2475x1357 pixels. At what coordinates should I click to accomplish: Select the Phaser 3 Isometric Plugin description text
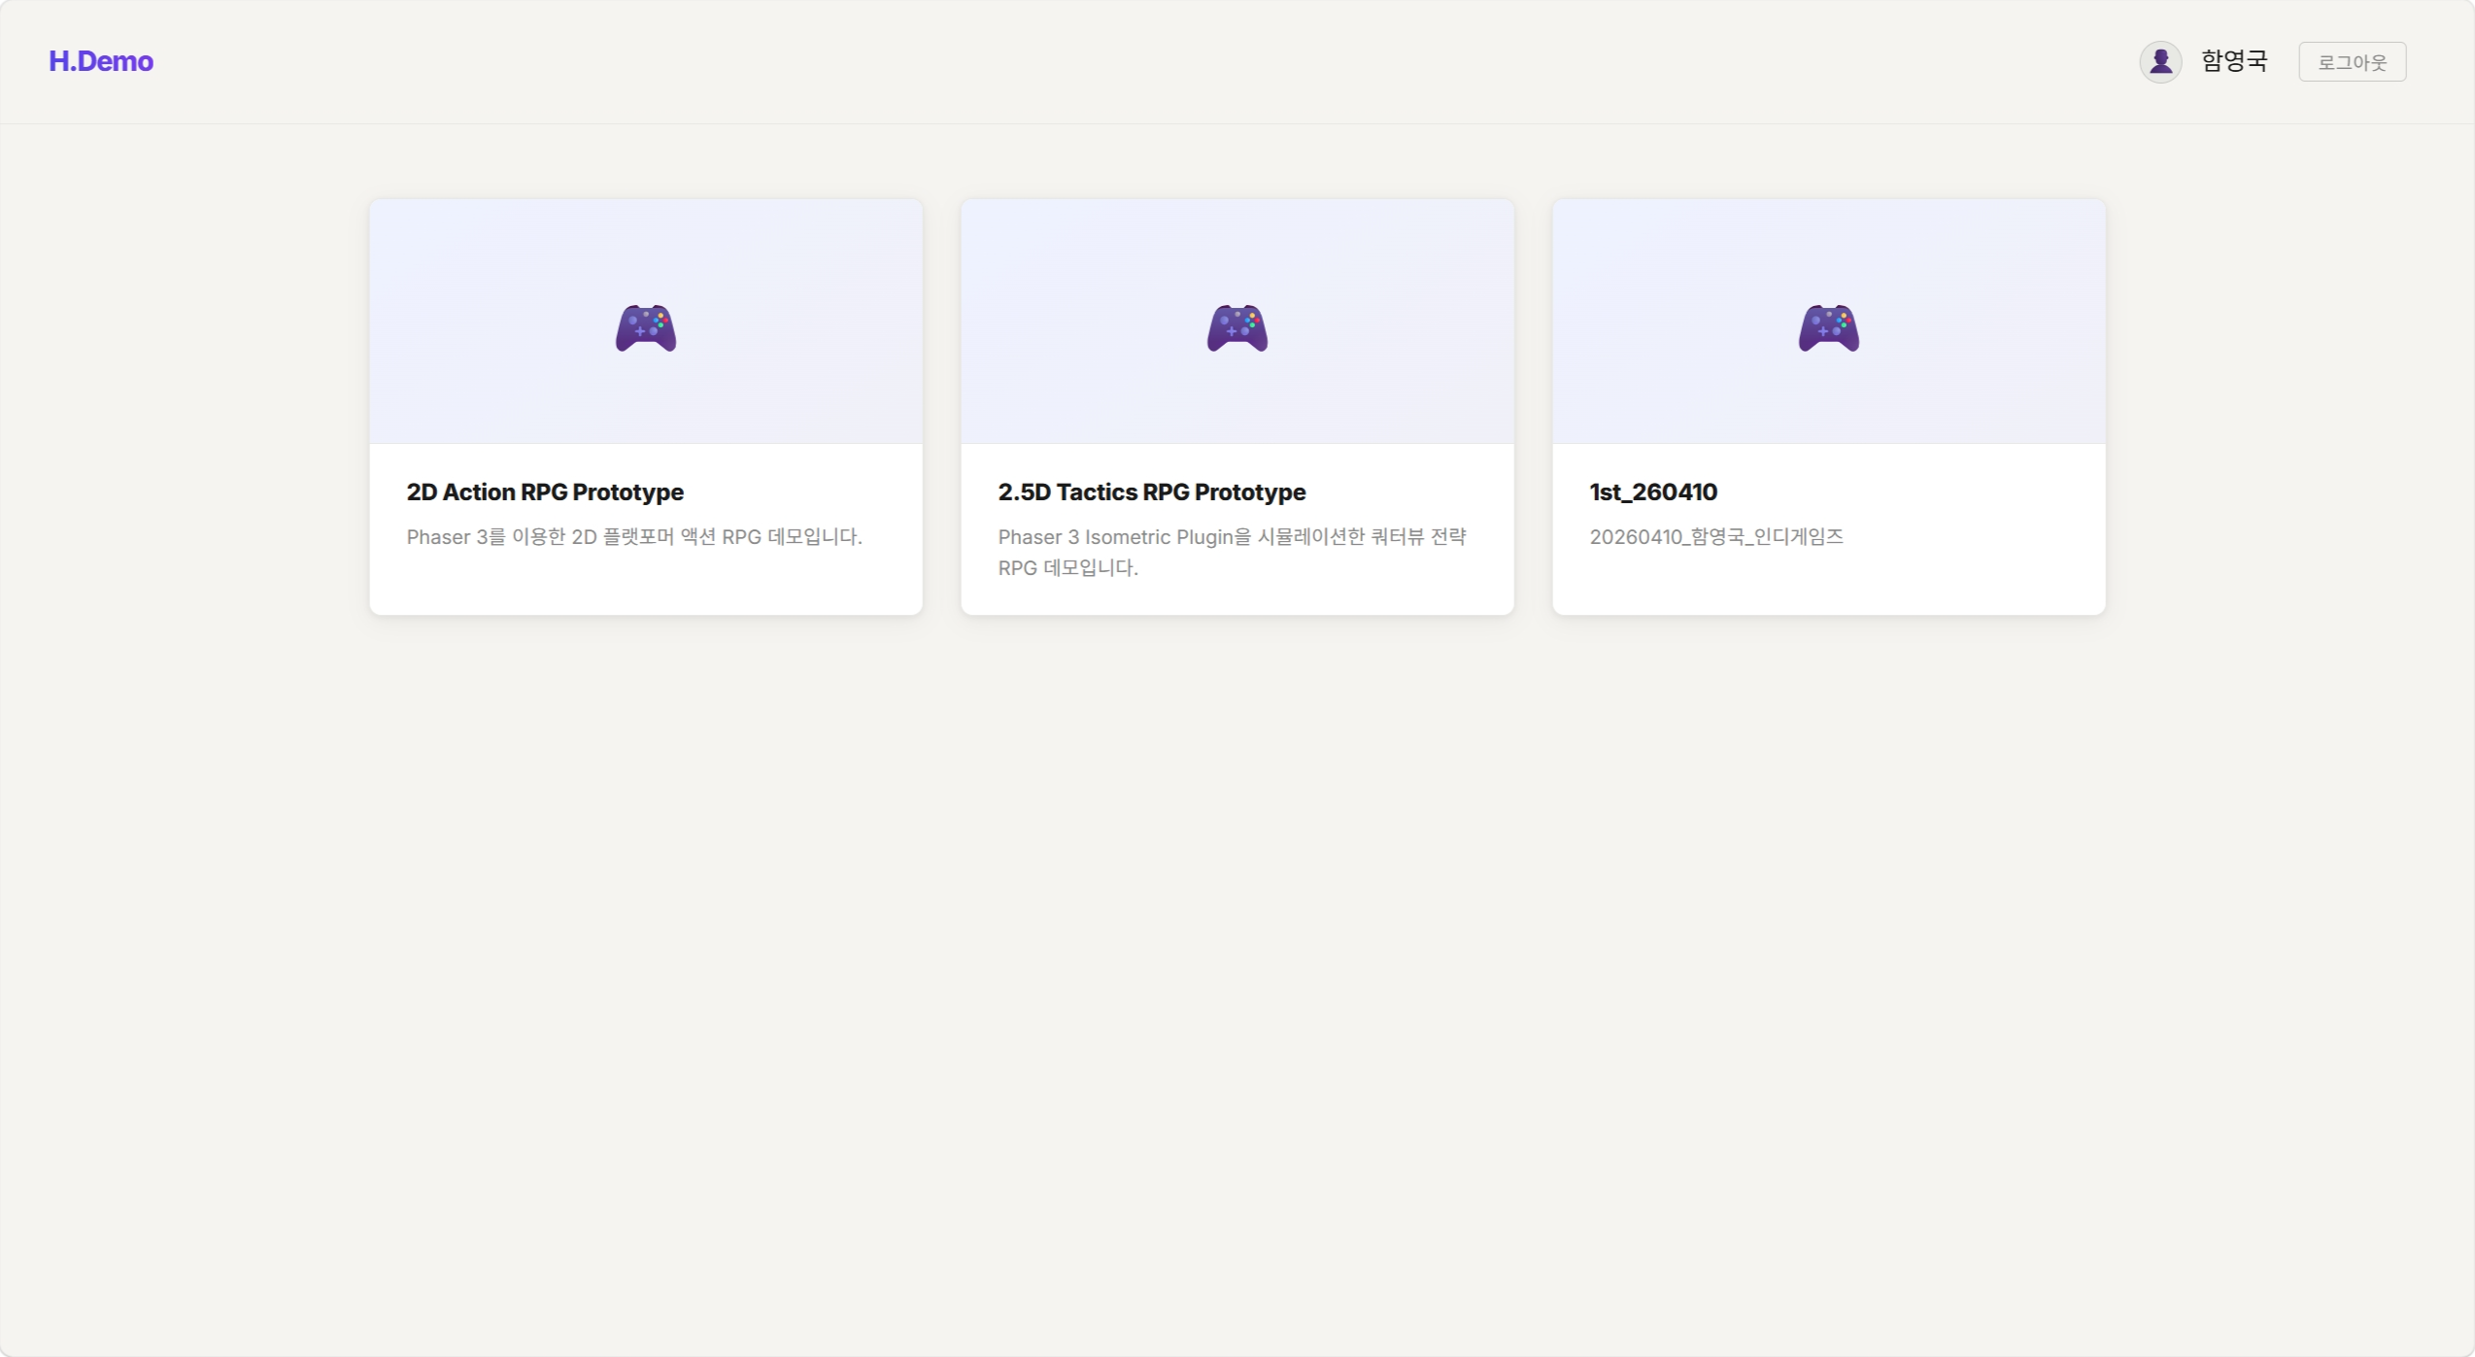coord(1233,552)
